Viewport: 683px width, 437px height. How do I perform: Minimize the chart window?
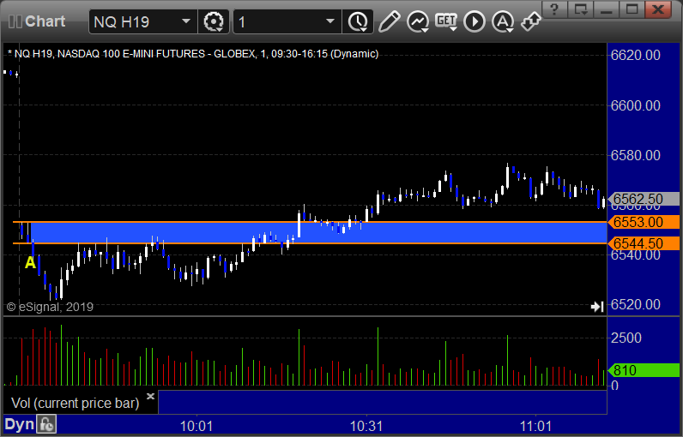(x=607, y=9)
